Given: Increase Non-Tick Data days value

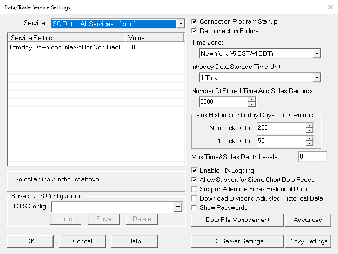Looking at the screenshot, I should pyautogui.click(x=309, y=126).
